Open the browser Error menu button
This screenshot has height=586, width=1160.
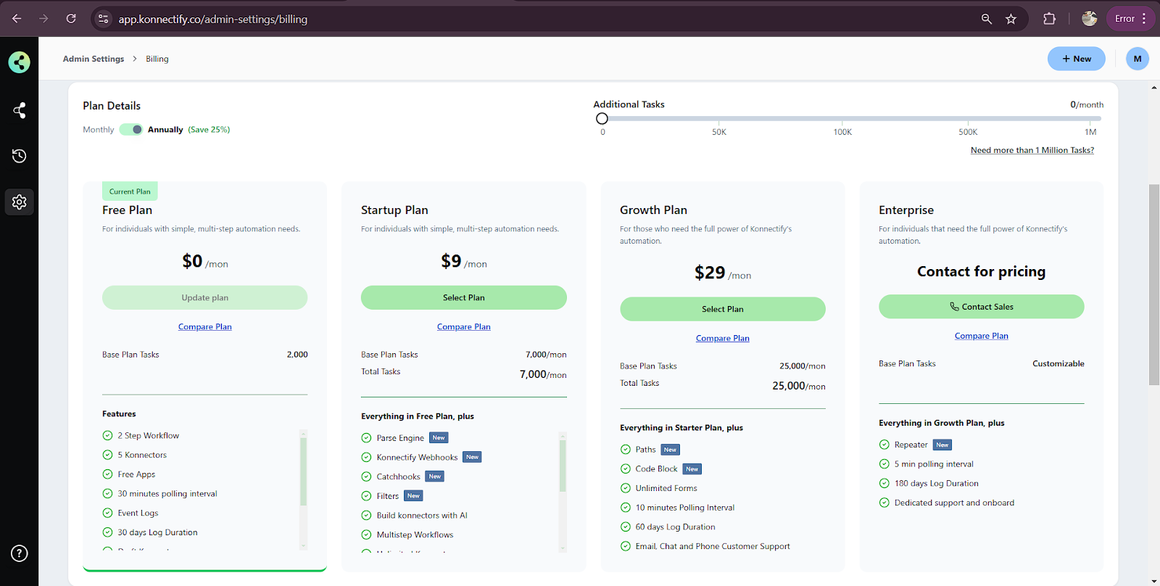(x=1130, y=19)
